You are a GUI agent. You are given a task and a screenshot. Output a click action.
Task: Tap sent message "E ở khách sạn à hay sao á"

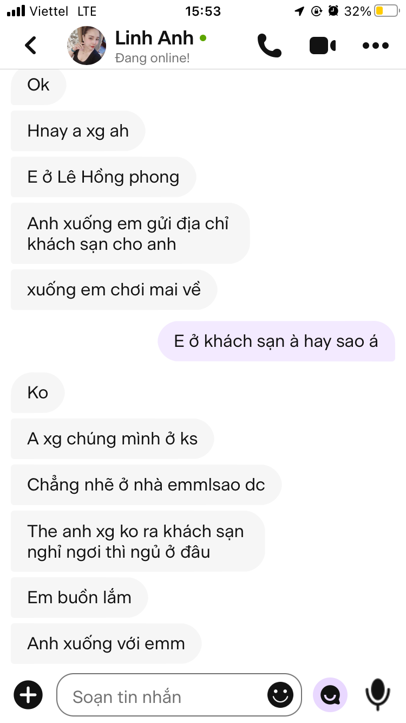[276, 341]
